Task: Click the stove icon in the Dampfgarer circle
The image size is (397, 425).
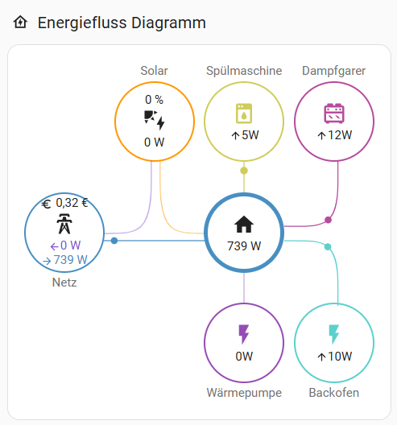Action: 334,113
